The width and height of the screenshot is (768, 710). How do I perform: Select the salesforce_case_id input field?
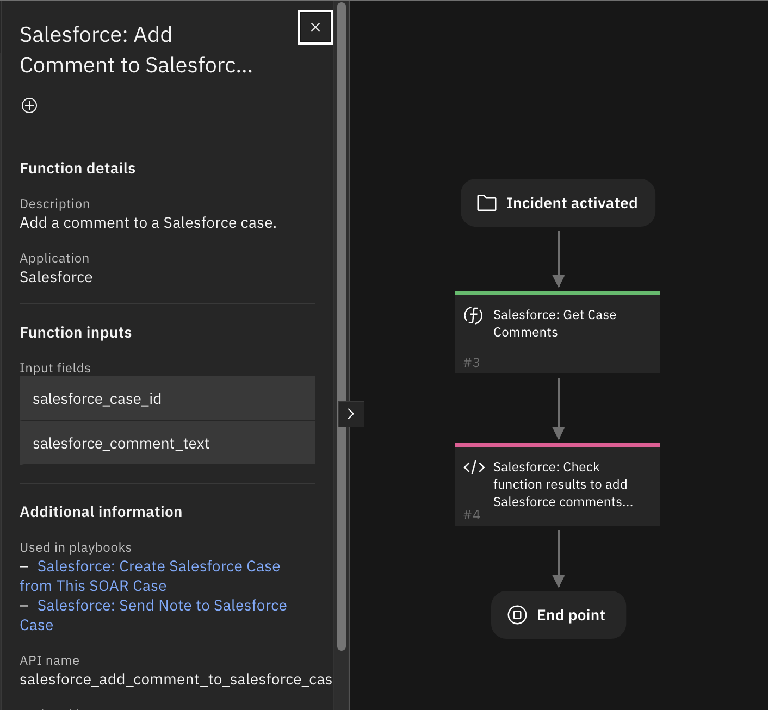click(168, 398)
